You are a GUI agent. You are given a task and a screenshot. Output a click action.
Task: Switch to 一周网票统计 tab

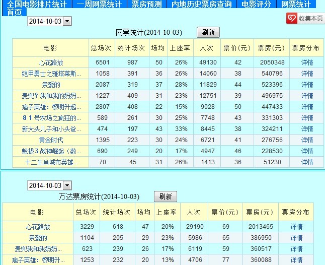(99, 4)
